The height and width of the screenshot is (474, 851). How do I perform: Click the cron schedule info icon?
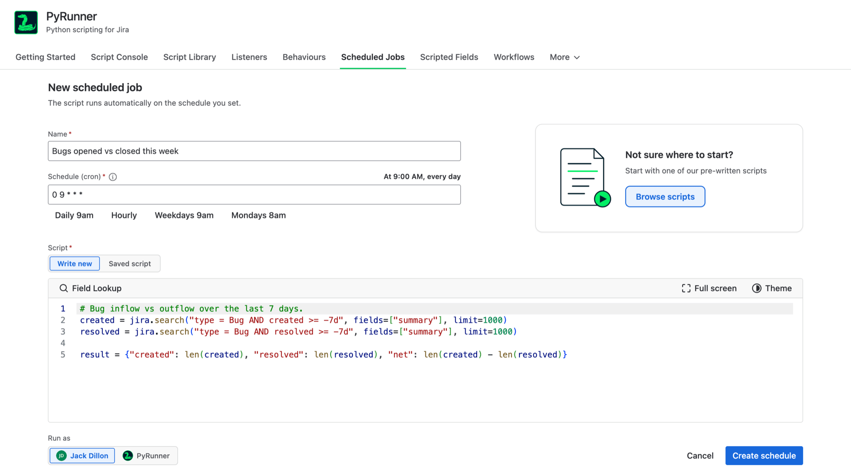coord(113,177)
